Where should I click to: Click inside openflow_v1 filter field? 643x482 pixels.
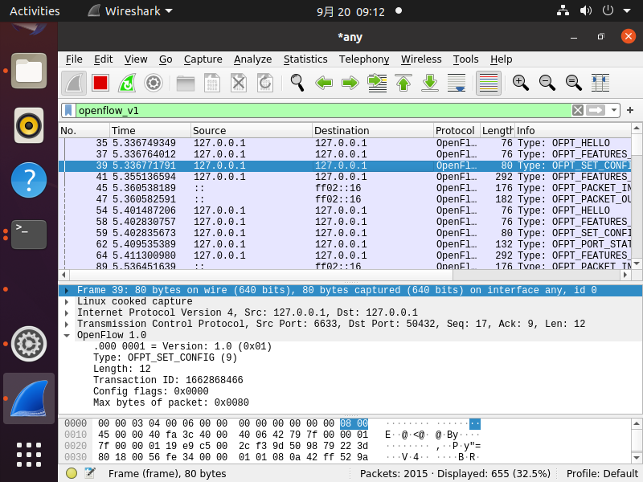[x=323, y=110]
